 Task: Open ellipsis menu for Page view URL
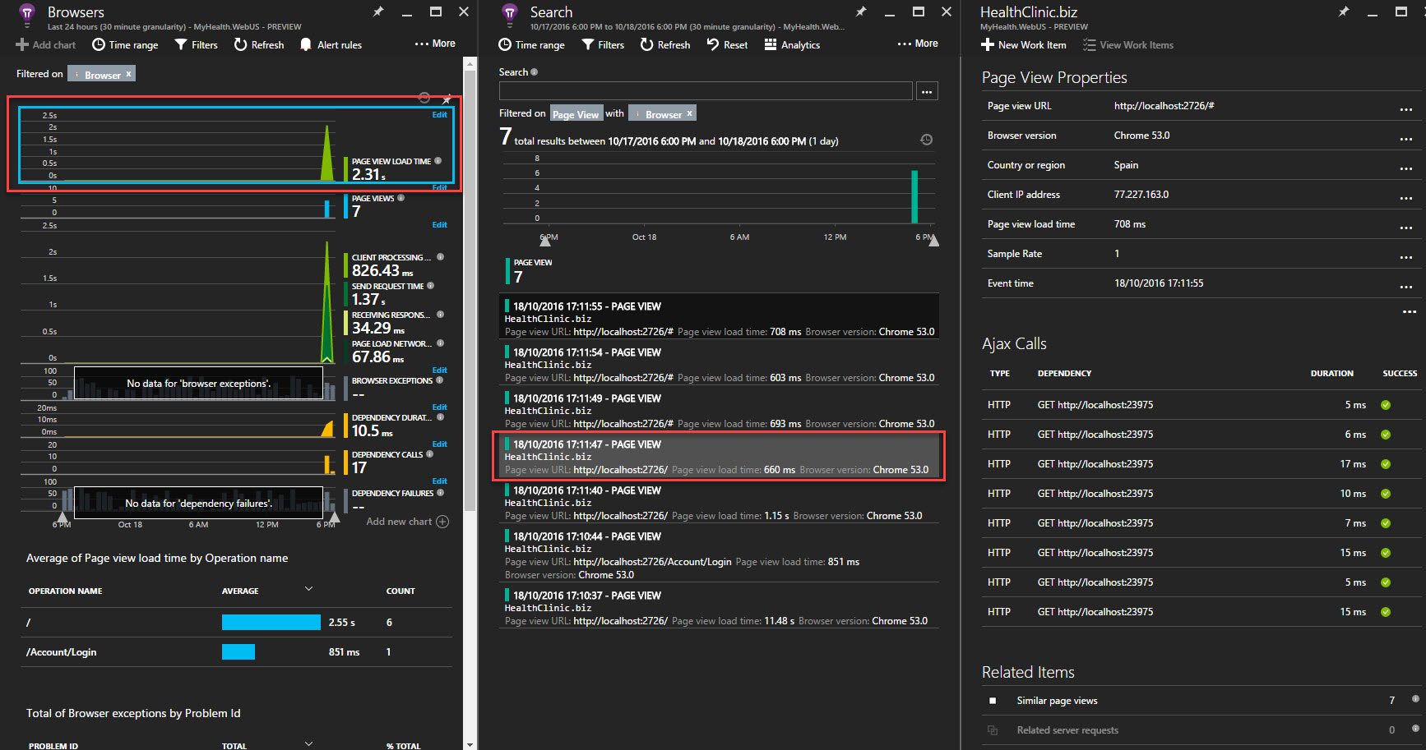pos(1406,110)
